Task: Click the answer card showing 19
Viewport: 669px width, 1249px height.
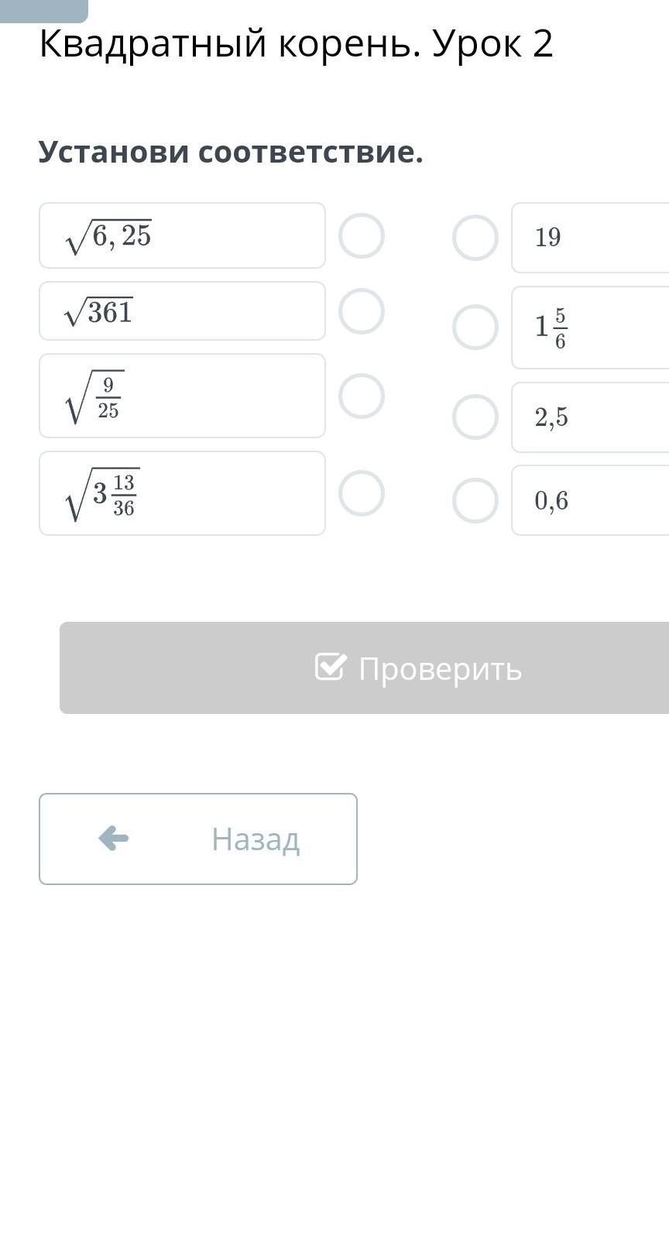Action: (590, 238)
